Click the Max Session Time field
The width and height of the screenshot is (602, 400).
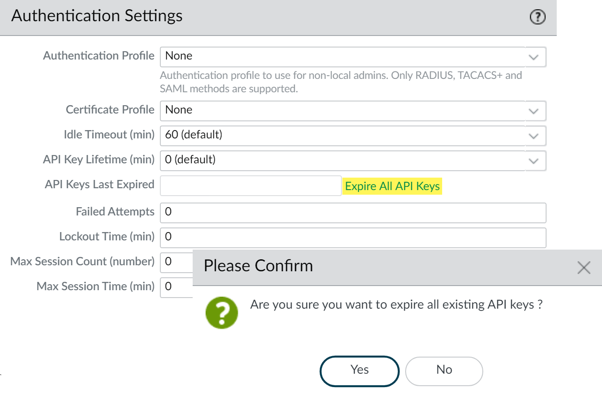click(176, 287)
